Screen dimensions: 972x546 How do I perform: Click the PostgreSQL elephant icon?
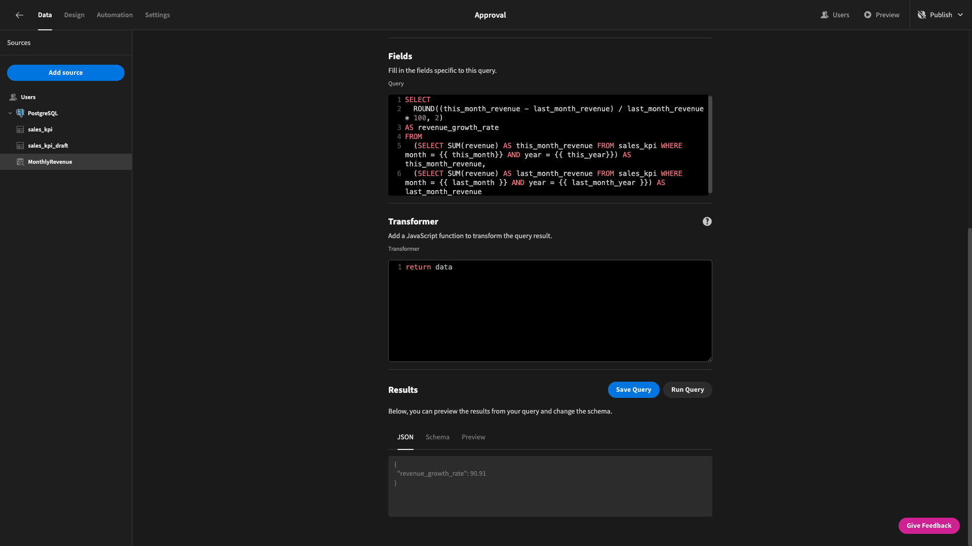pyautogui.click(x=20, y=113)
